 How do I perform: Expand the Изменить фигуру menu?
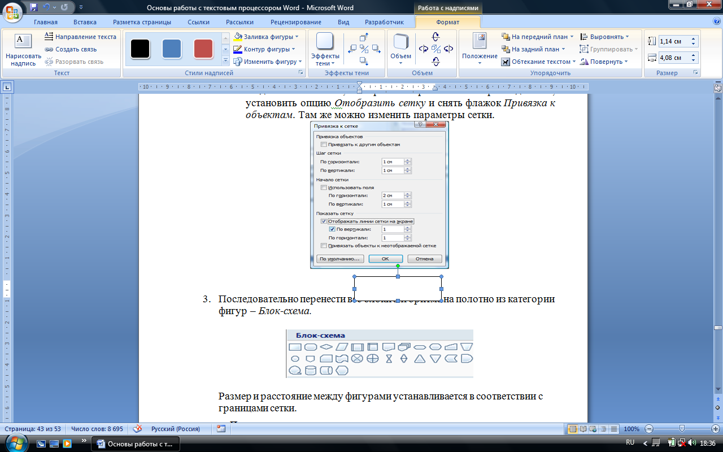tap(267, 62)
